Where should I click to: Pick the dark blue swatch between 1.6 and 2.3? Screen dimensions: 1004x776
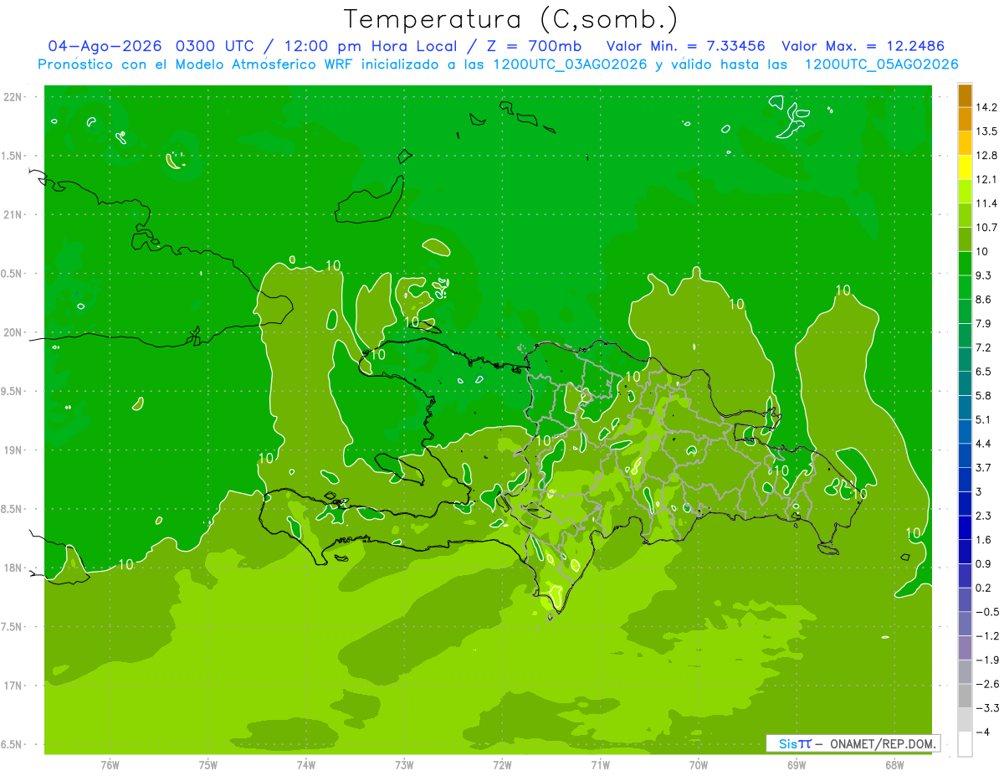click(x=965, y=528)
